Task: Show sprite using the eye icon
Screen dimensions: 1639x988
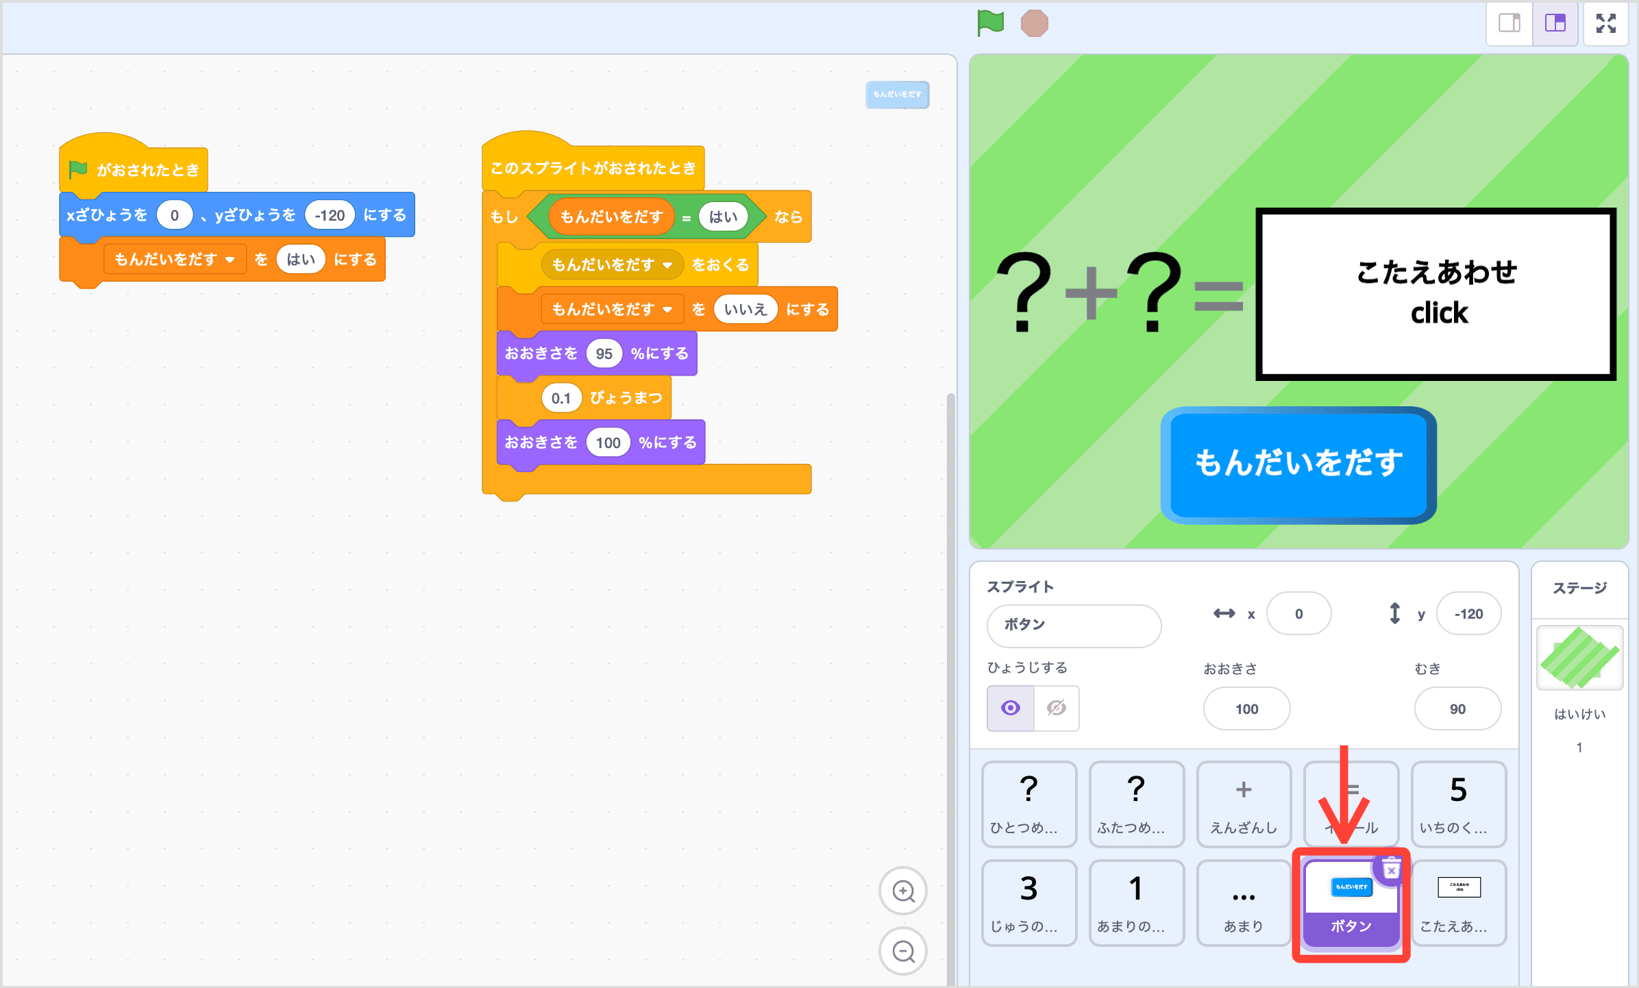Action: click(1011, 708)
